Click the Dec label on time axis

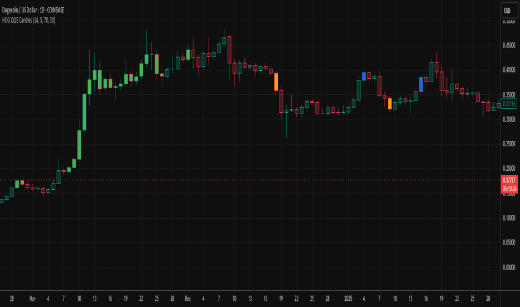[187, 299]
